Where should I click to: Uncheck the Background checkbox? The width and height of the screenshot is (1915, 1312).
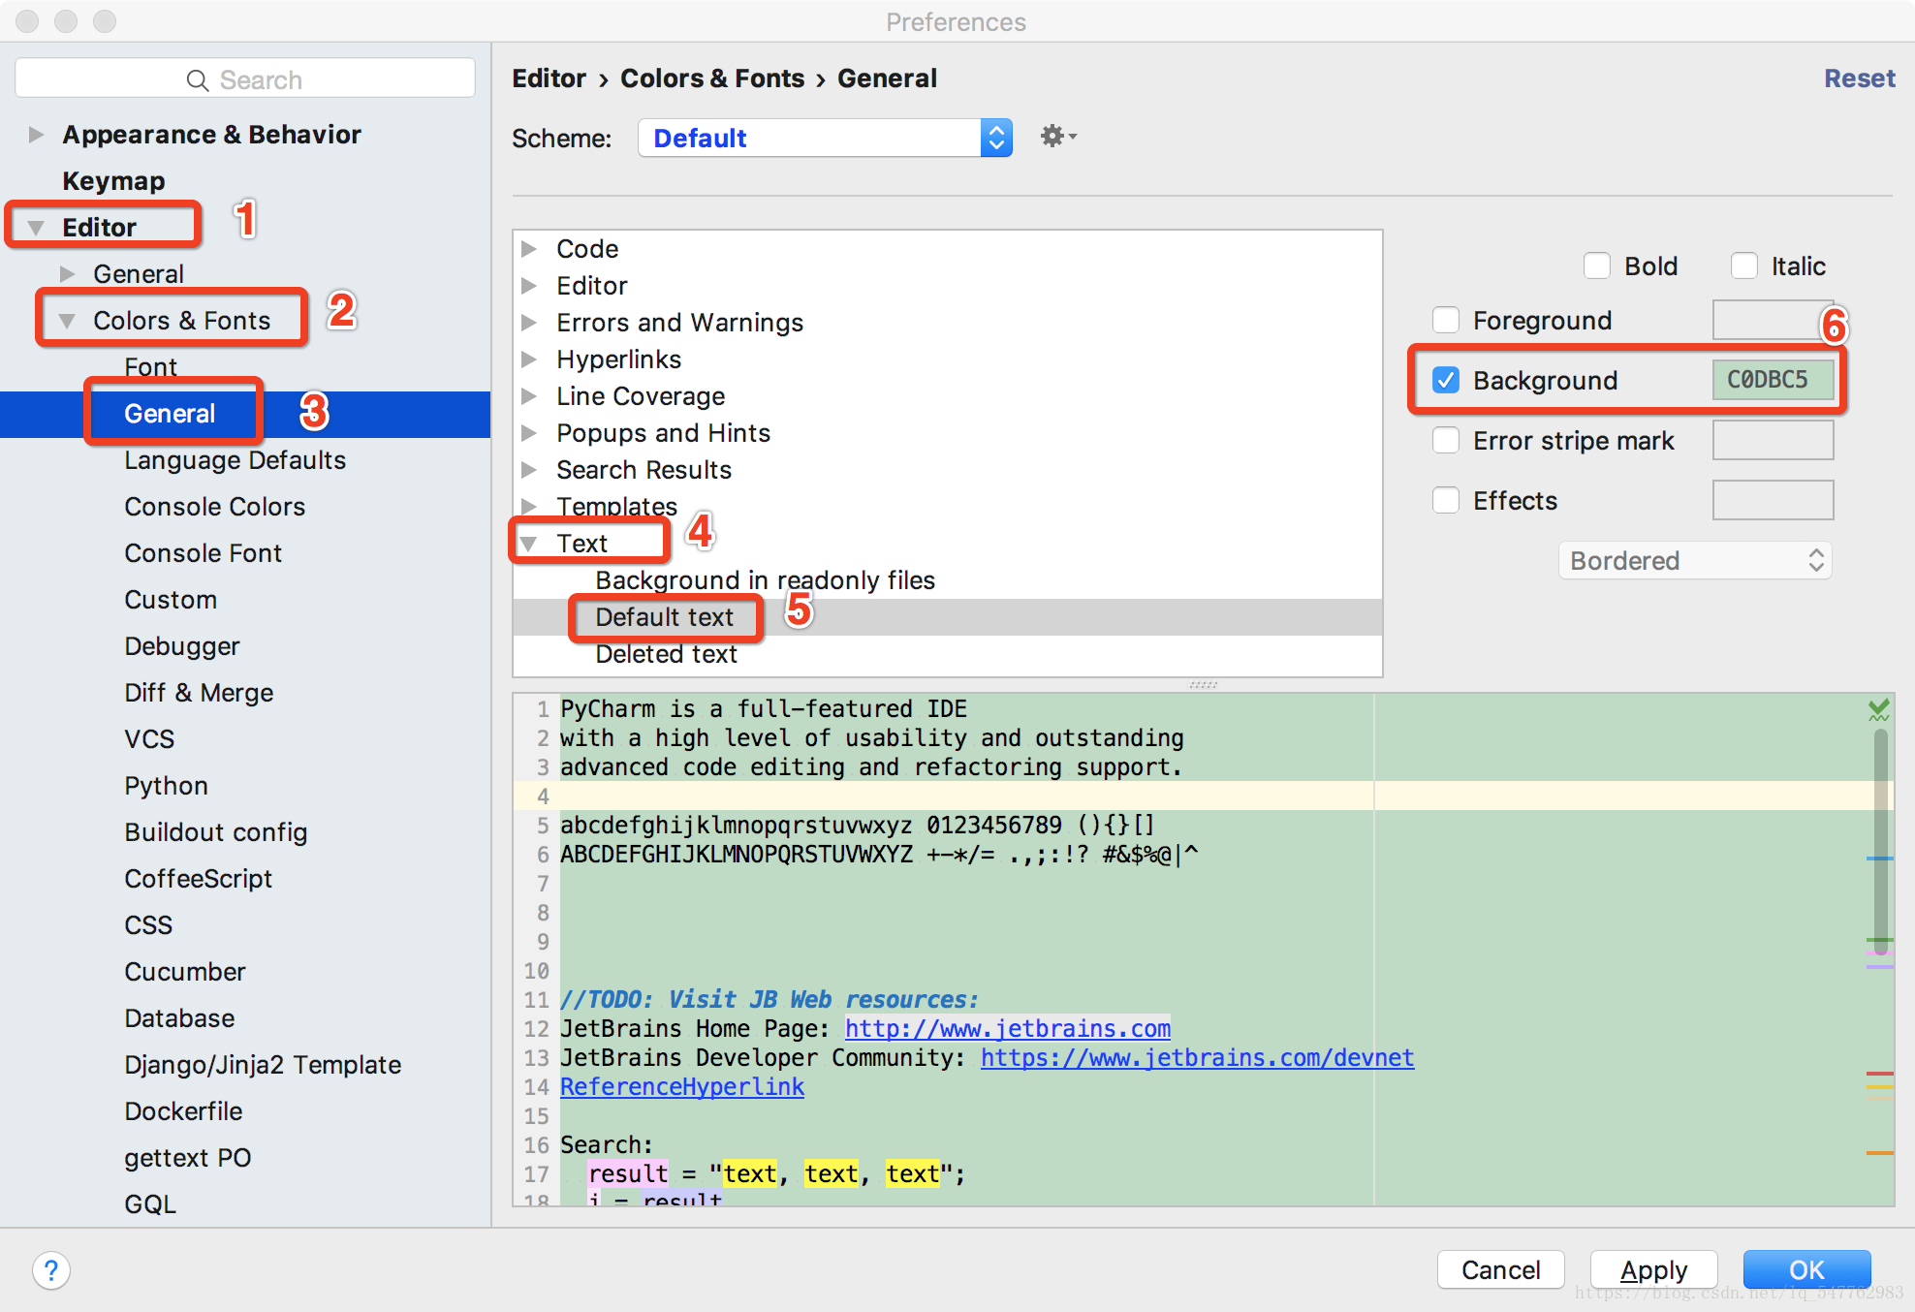1446,380
